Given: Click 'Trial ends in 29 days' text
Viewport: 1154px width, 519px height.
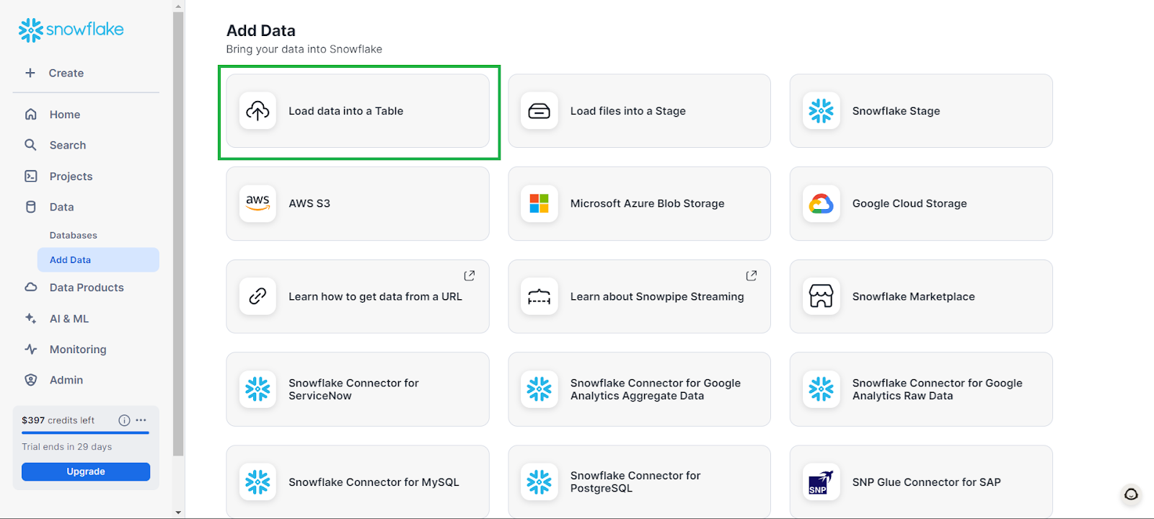Looking at the screenshot, I should 66,447.
